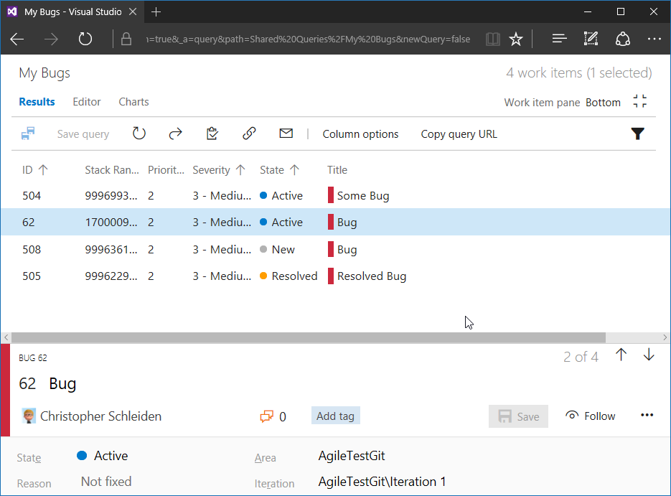The height and width of the screenshot is (496, 671).
Task: Open the work item more actions ellipsis
Action: point(647,415)
